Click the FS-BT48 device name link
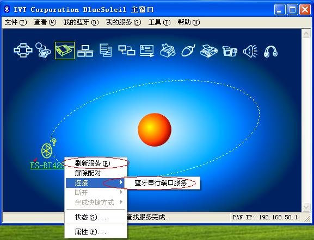This screenshot has width=314, height=240. click(x=47, y=166)
